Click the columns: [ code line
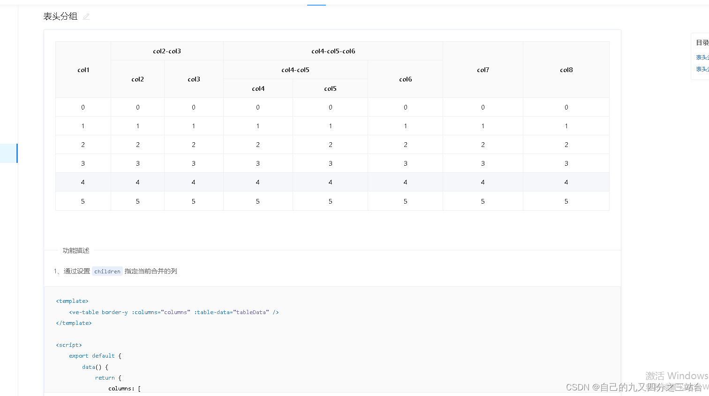709x396 pixels. click(x=125, y=389)
